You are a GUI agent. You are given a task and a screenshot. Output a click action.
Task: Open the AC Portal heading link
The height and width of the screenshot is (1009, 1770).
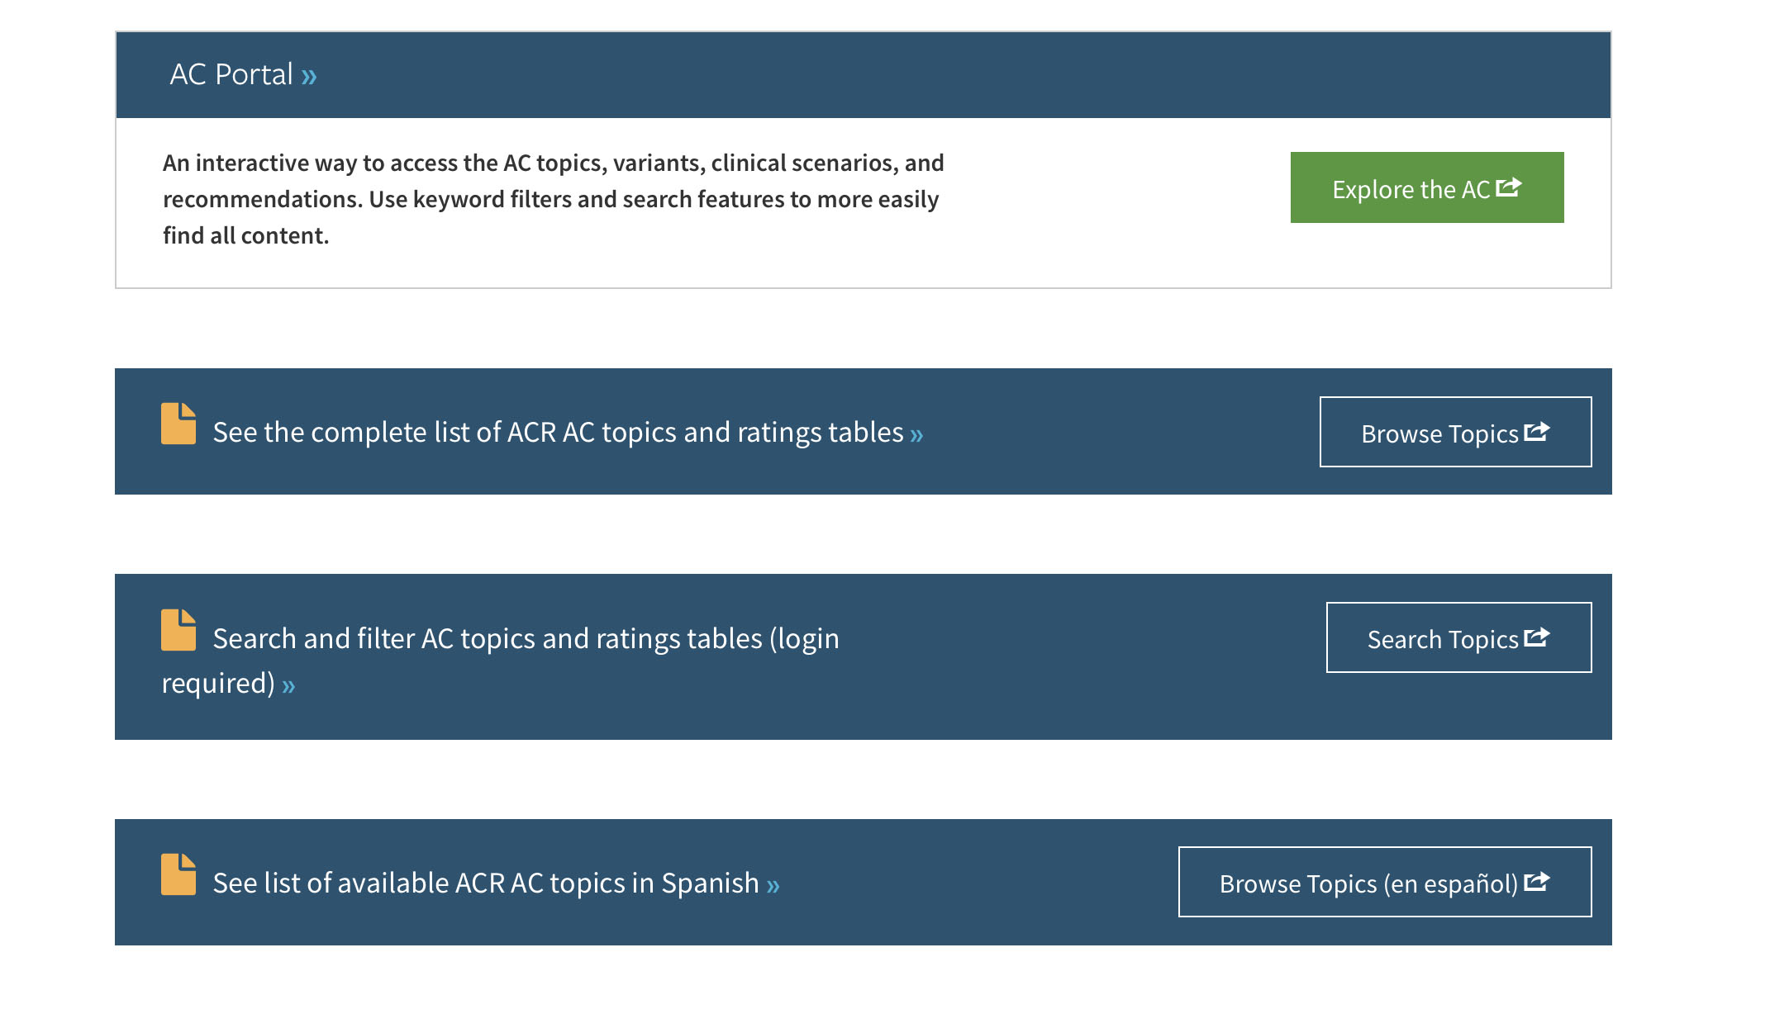coord(243,74)
